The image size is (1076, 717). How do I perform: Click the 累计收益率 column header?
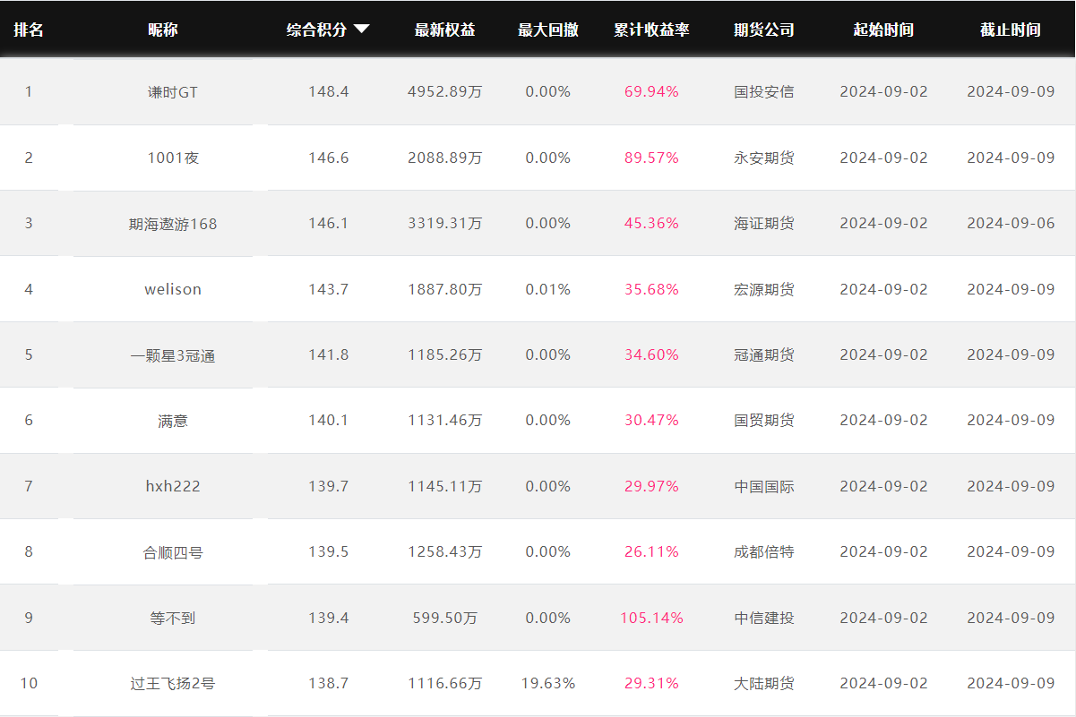[651, 30]
